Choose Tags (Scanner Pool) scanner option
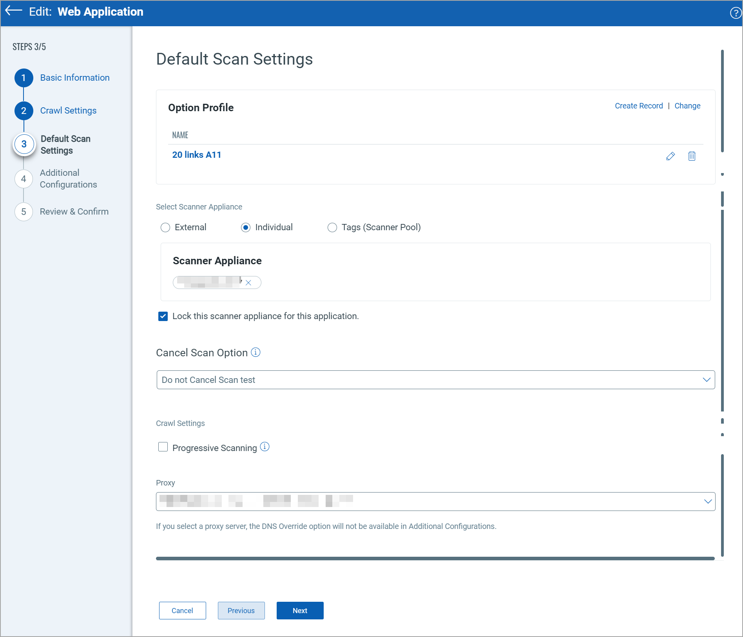This screenshot has width=743, height=637. [332, 227]
